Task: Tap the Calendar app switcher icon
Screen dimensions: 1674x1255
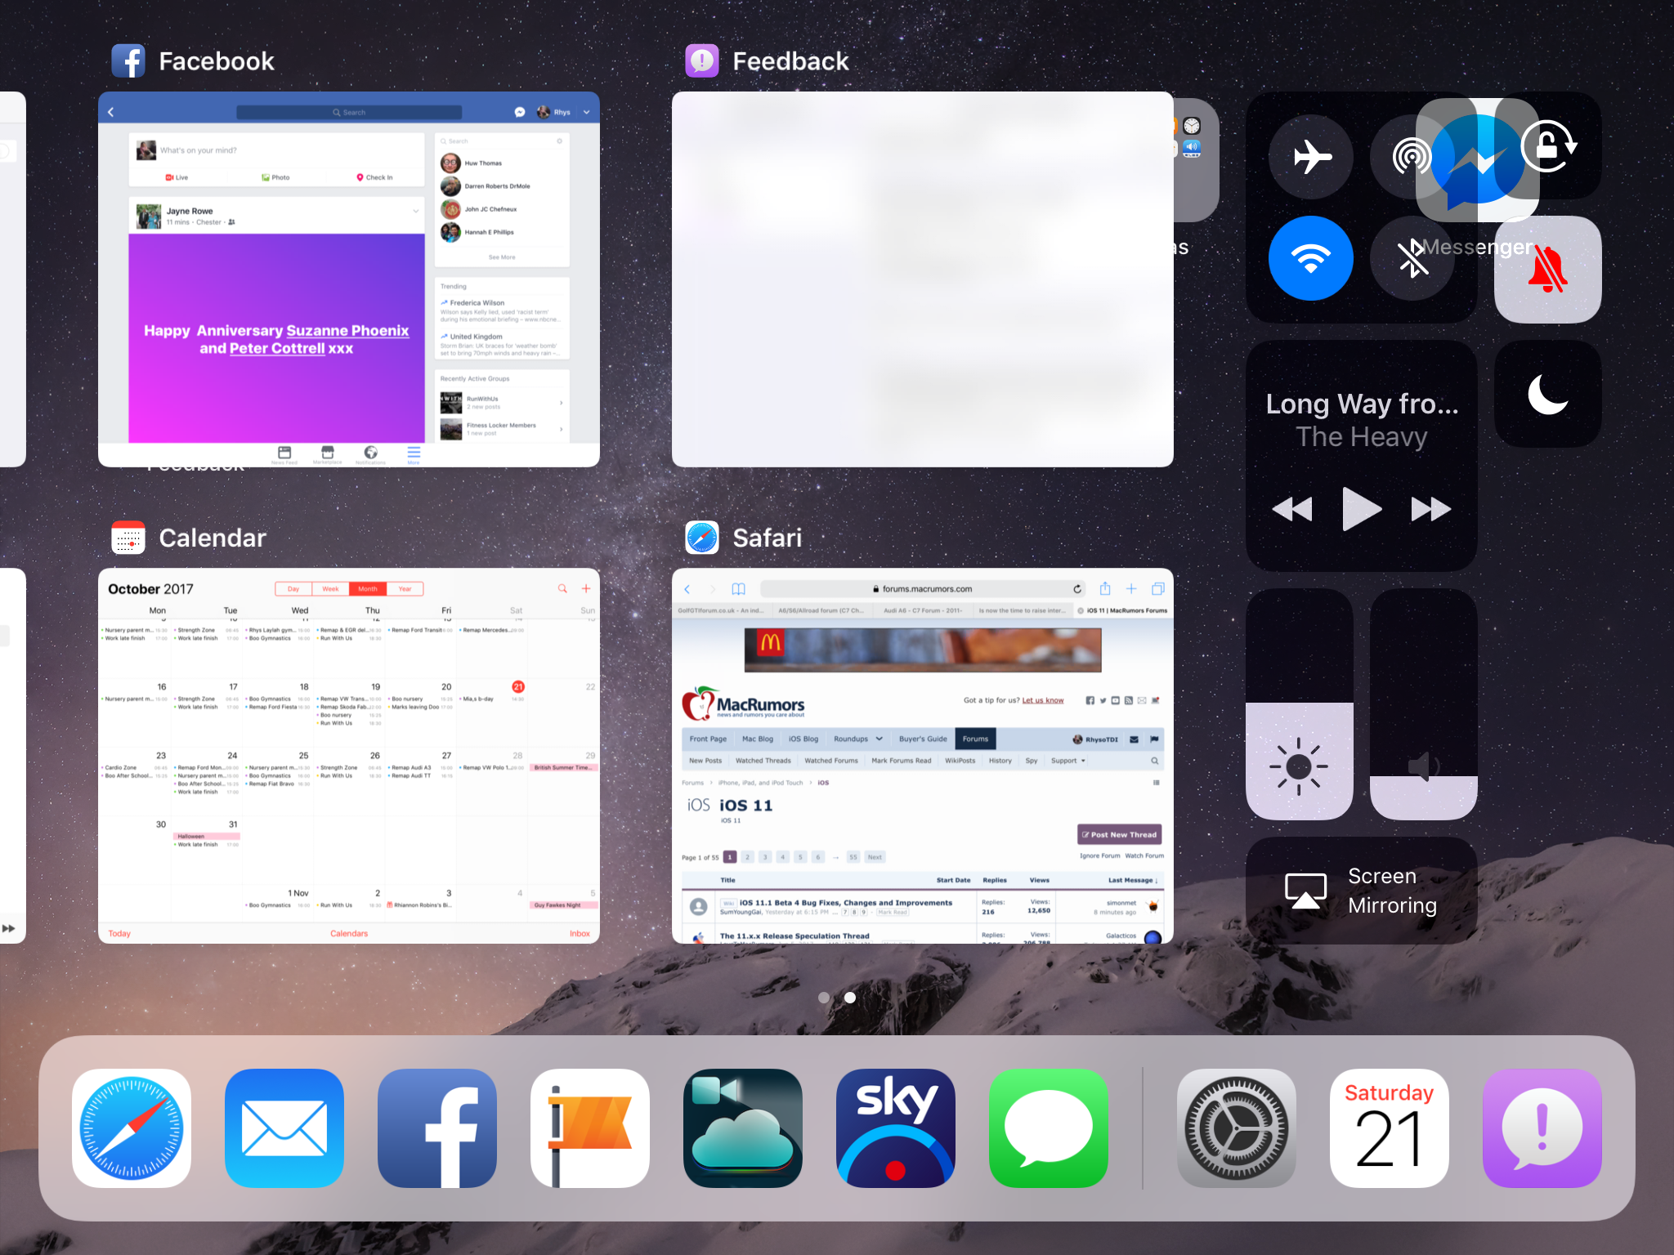Action: tap(128, 538)
